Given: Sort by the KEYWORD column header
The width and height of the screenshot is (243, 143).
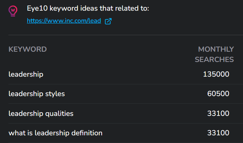Looking at the screenshot, I should tap(28, 49).
